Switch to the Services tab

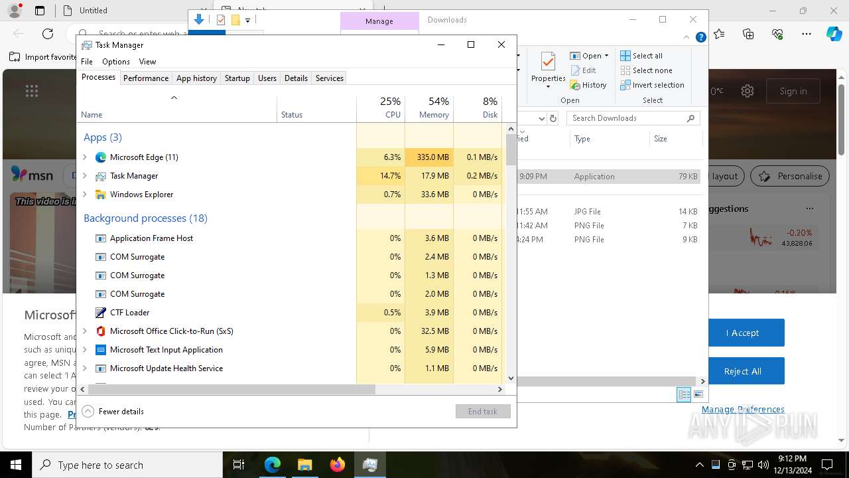click(330, 78)
